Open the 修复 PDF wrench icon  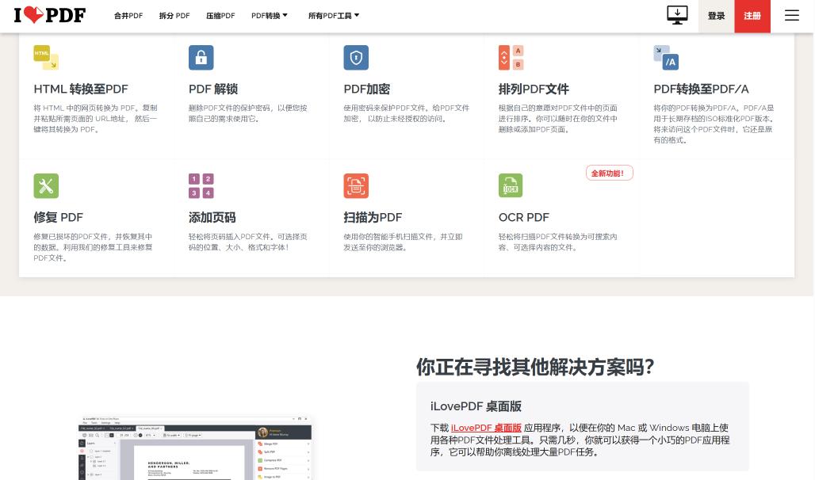click(45, 185)
